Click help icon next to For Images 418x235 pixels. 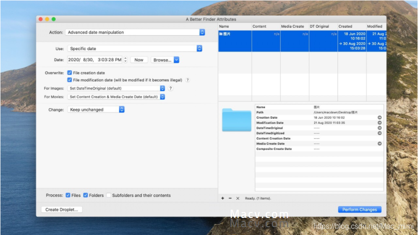pyautogui.click(x=170, y=88)
